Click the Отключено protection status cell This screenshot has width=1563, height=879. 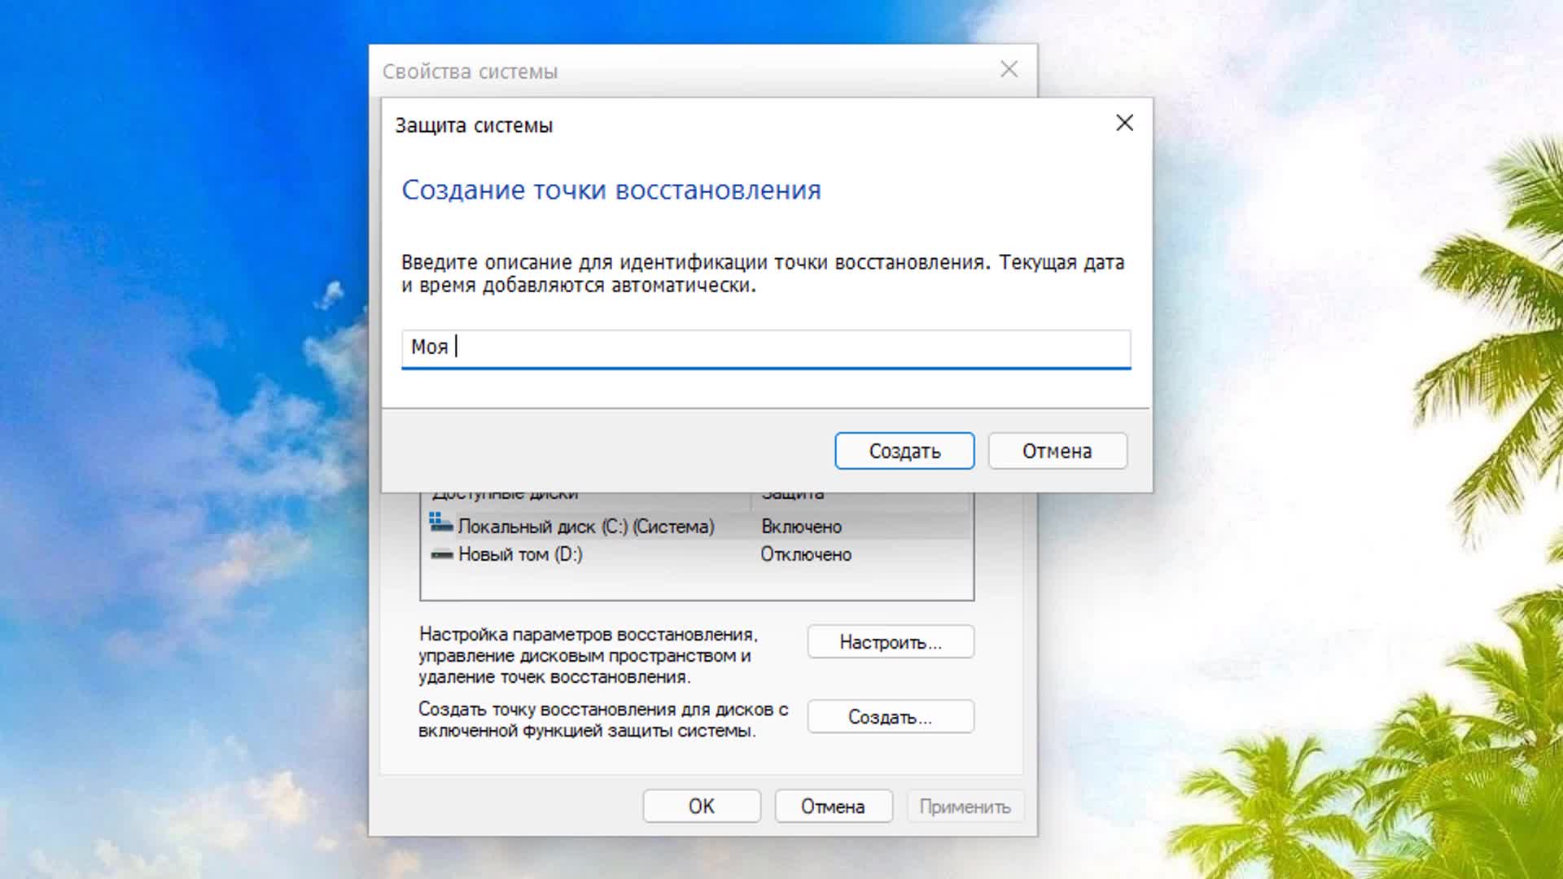point(805,554)
